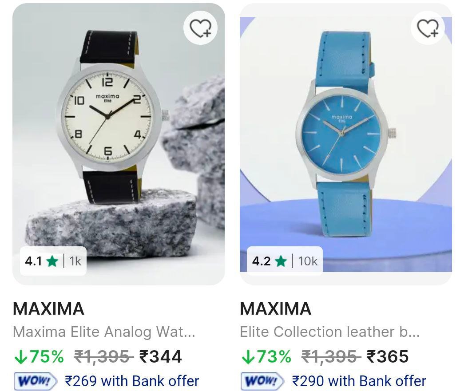View the ₹269 with Bank offer
The width and height of the screenshot is (472, 391).
[x=132, y=381]
